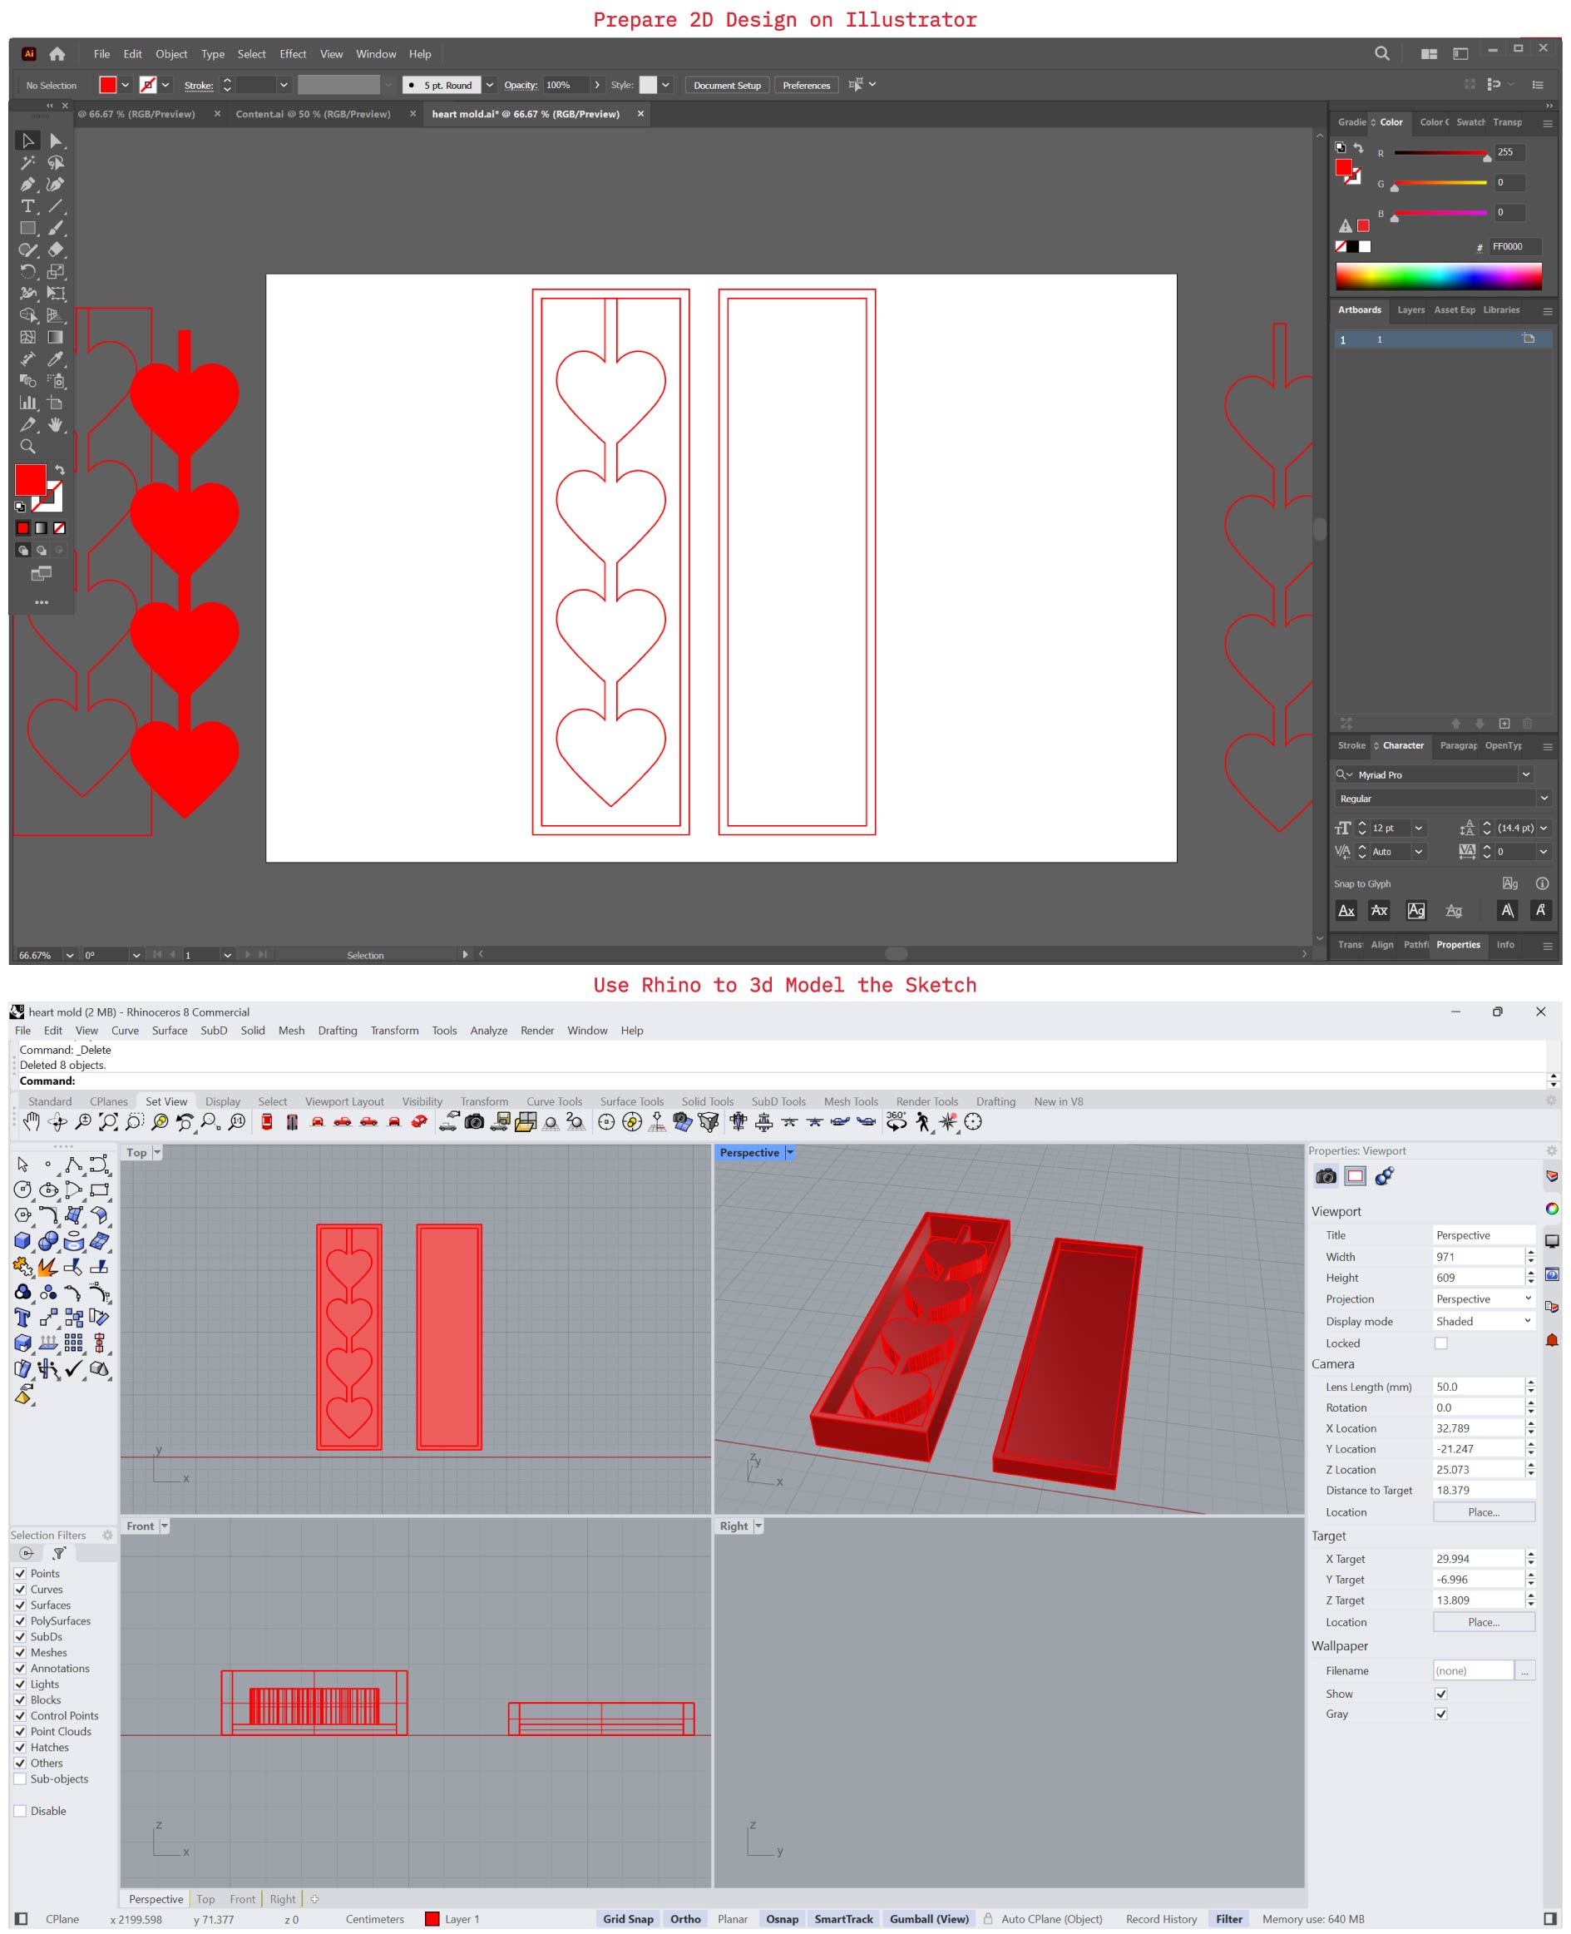
Task: Select the Type tool in Illustrator
Action: point(27,206)
